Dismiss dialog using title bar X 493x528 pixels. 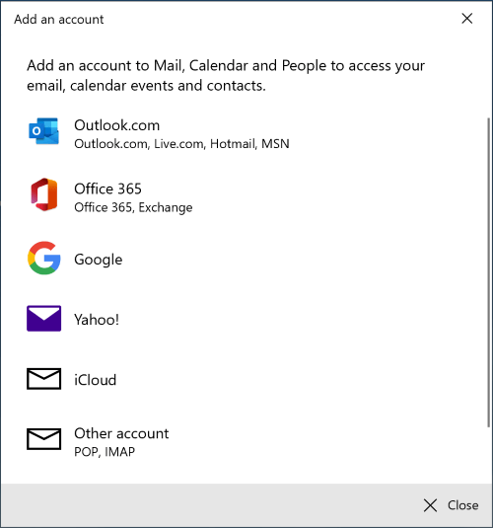tap(467, 19)
